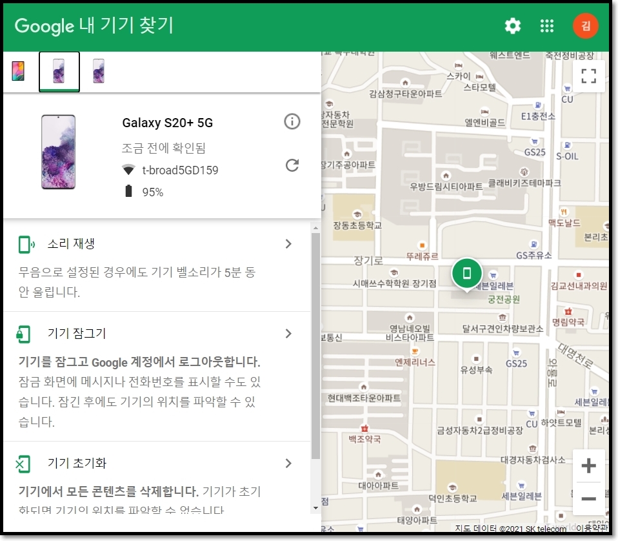The width and height of the screenshot is (618, 541).
Task: Click the Galaxy S20+ 5G device name
Action: [x=168, y=123]
